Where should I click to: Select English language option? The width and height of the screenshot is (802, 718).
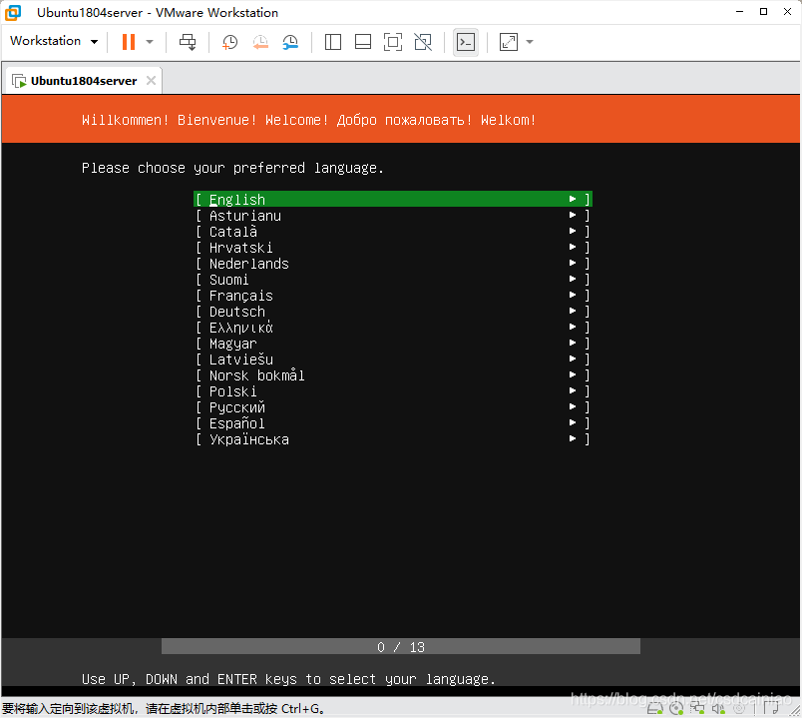click(393, 199)
